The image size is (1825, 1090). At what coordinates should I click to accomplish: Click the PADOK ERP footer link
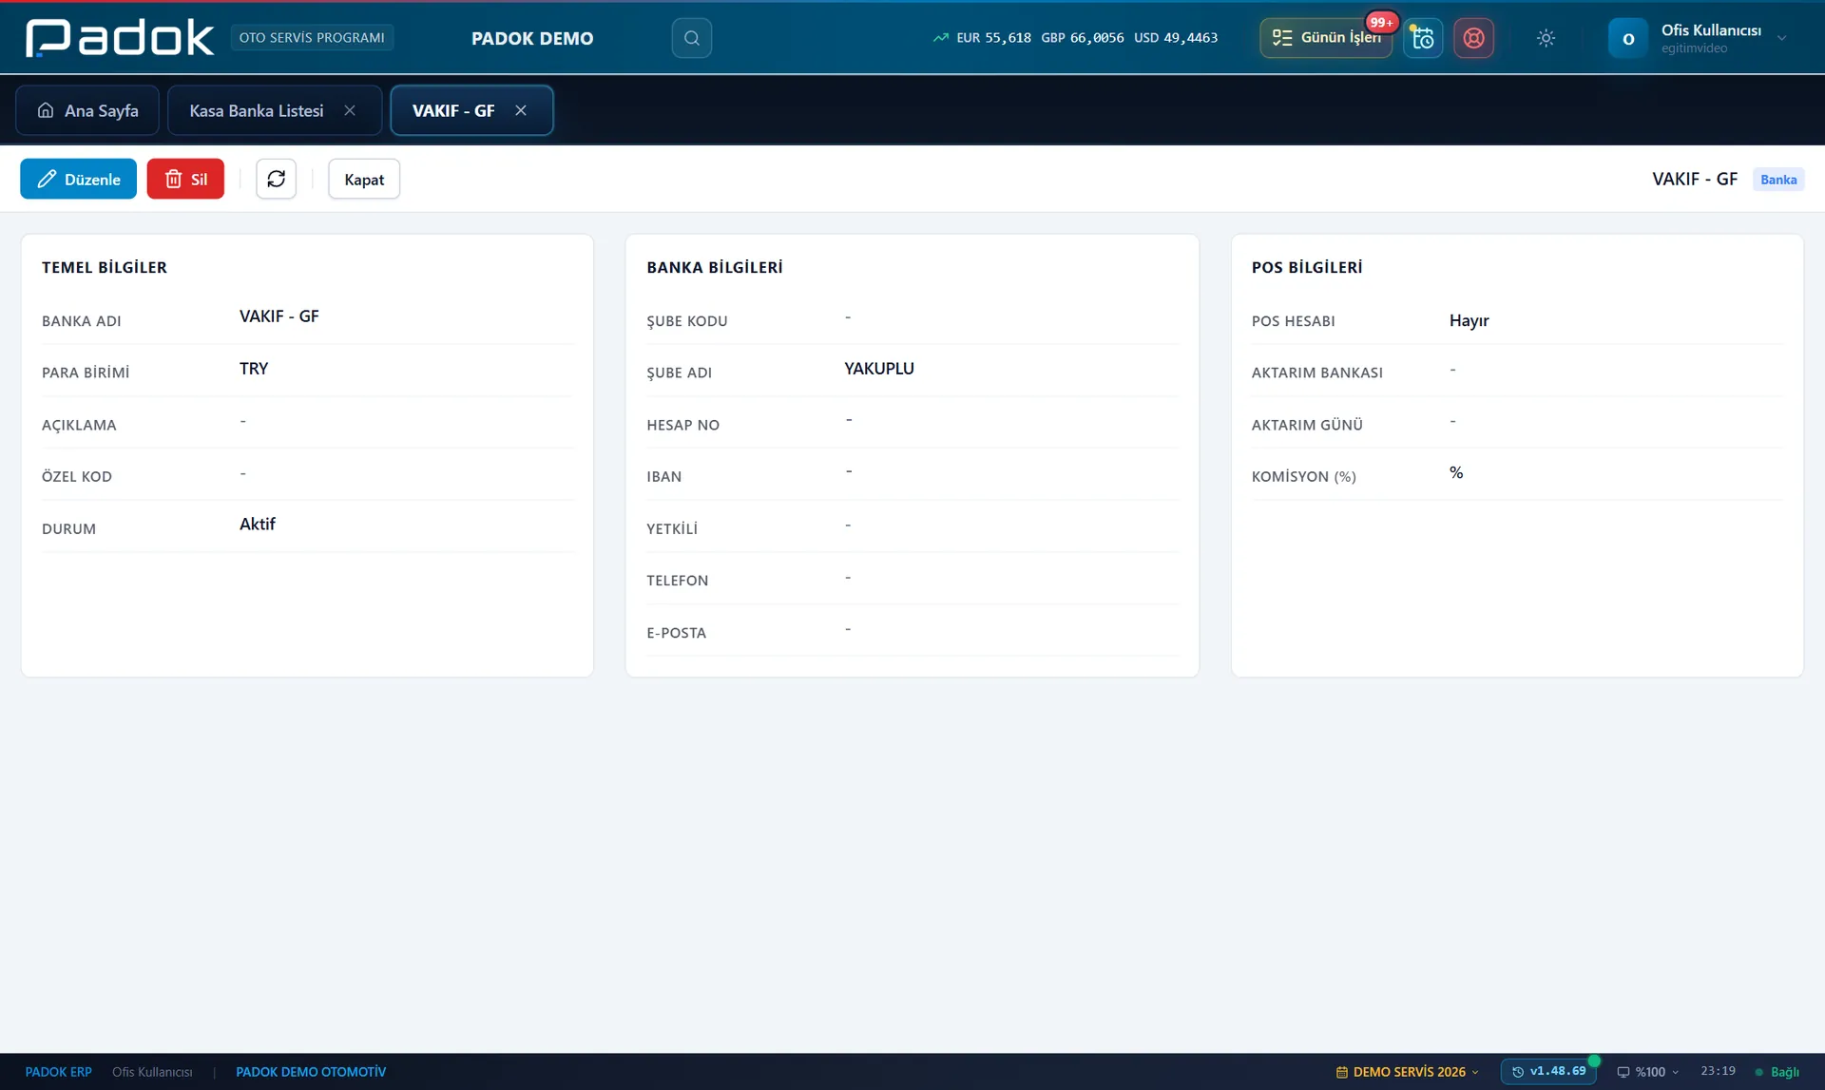59,1072
